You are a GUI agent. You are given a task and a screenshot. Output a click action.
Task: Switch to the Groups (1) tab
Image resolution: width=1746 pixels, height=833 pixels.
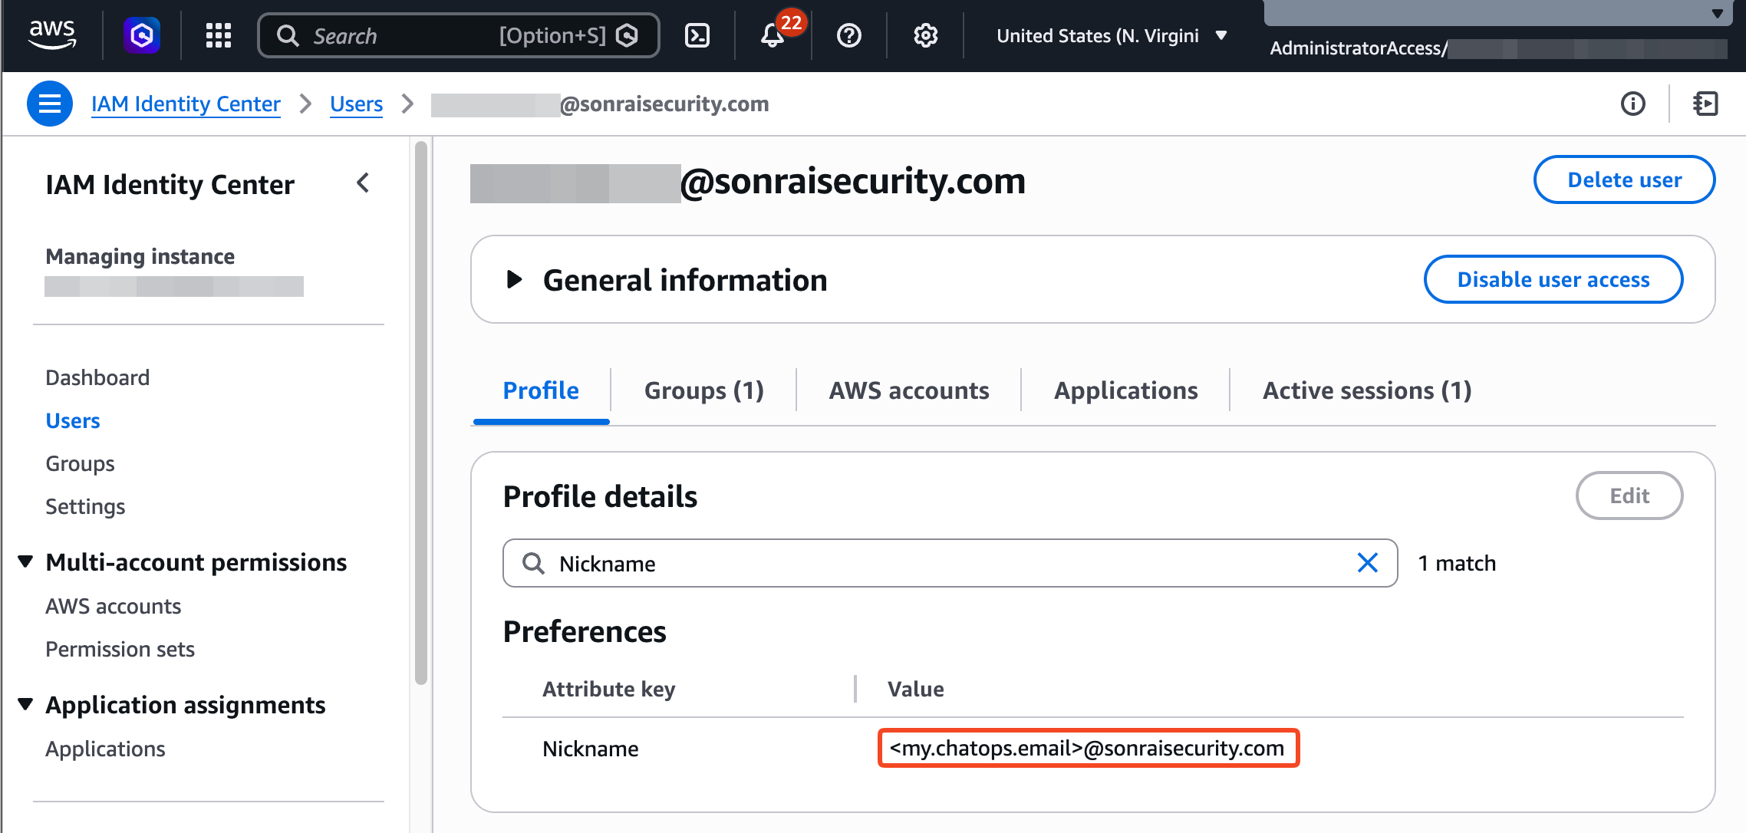pyautogui.click(x=703, y=390)
